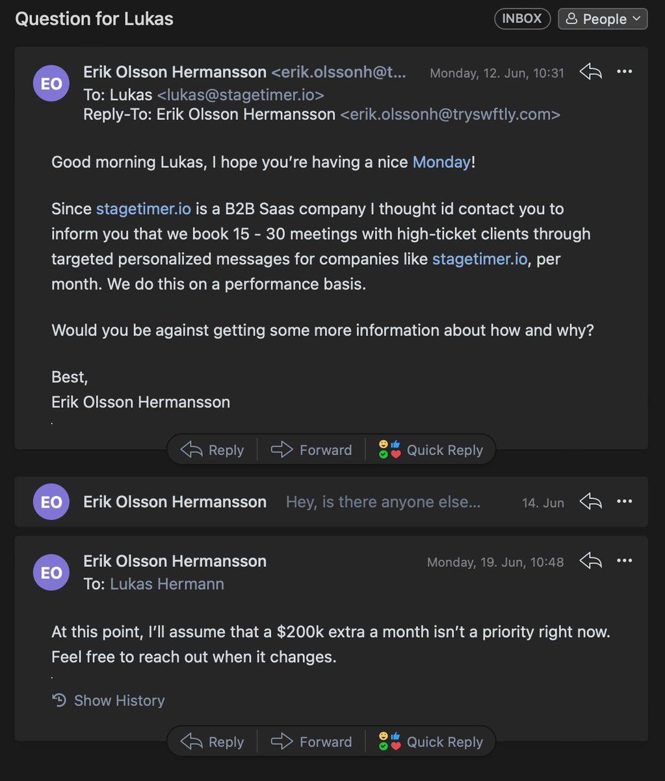Open Quick Reply under last email
The height and width of the screenshot is (781, 665).
click(x=431, y=742)
